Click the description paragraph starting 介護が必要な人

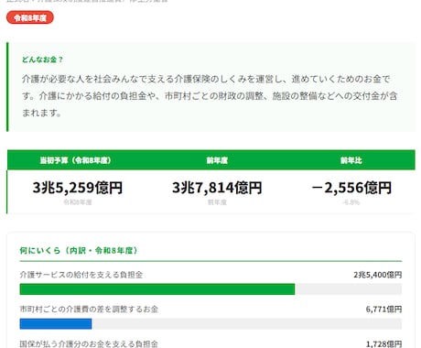pos(210,96)
